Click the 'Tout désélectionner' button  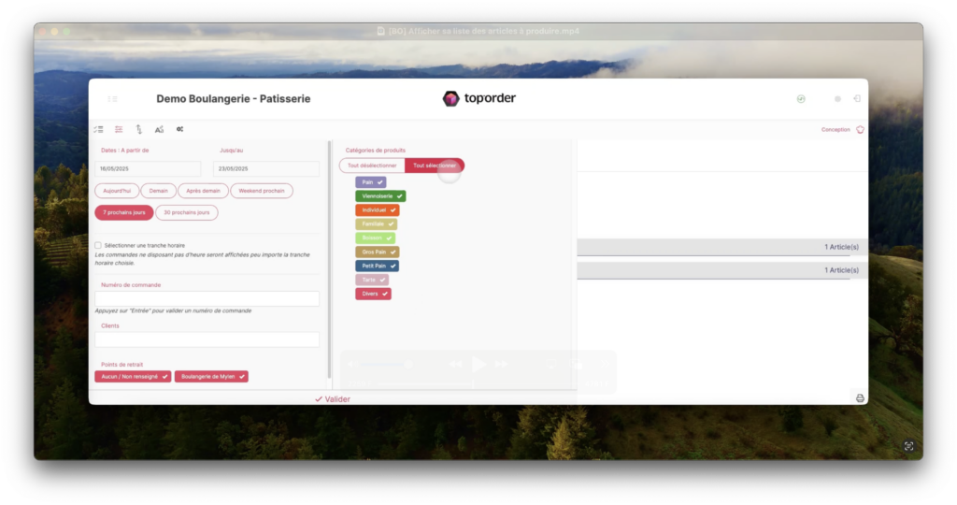[x=372, y=166]
